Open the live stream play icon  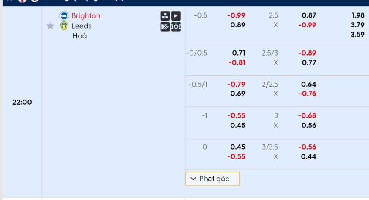click(176, 16)
